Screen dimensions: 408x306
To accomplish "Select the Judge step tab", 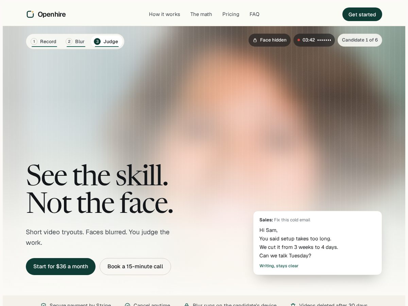I will [x=106, y=41].
